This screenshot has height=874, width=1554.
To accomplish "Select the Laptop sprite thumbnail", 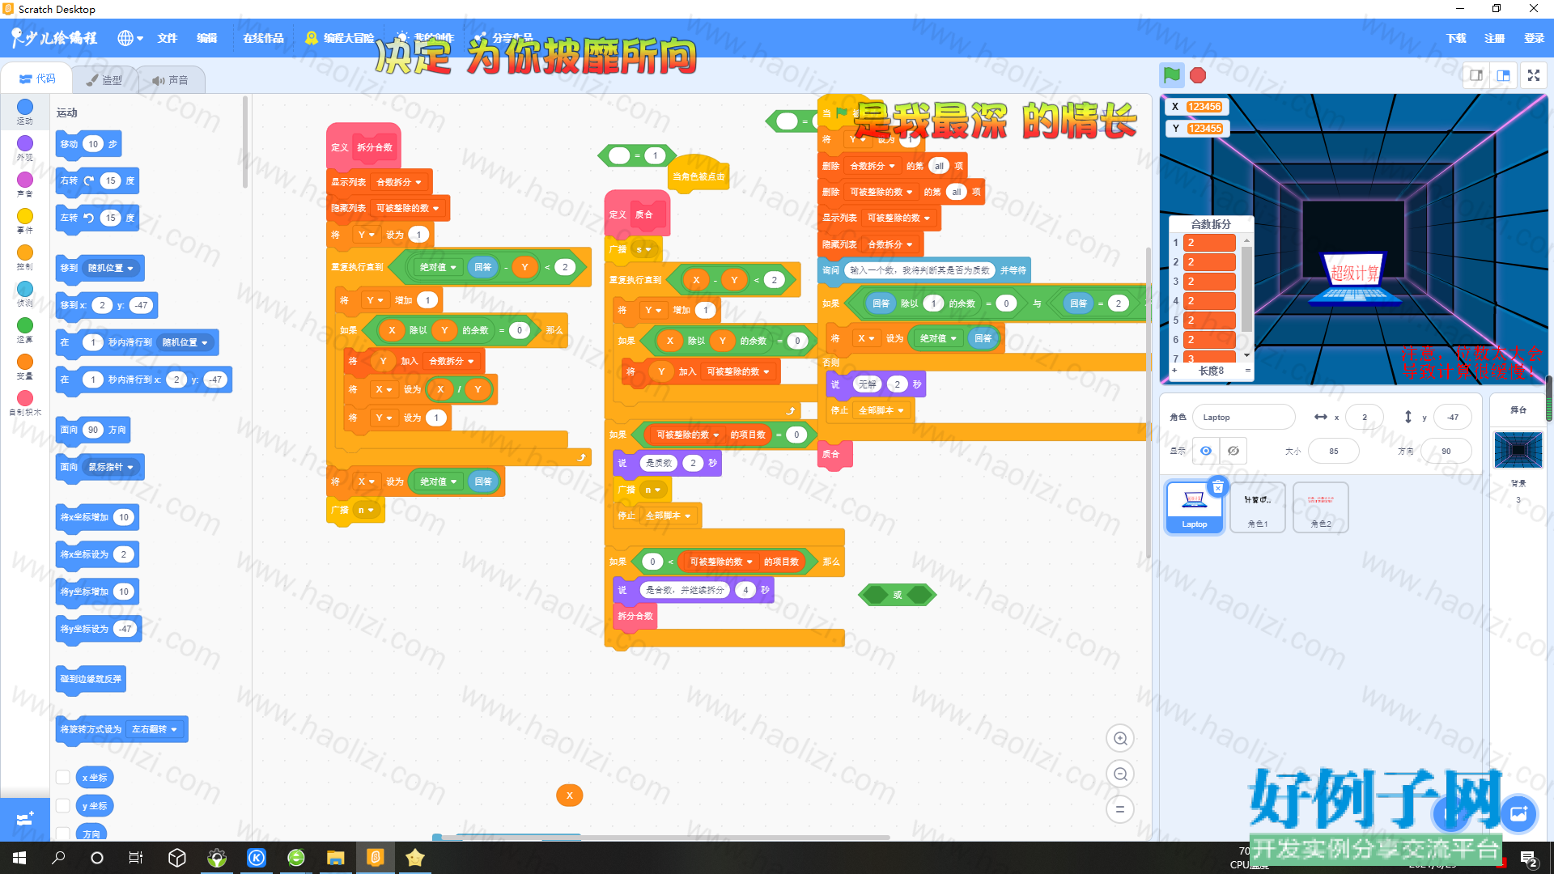I will (1194, 507).
